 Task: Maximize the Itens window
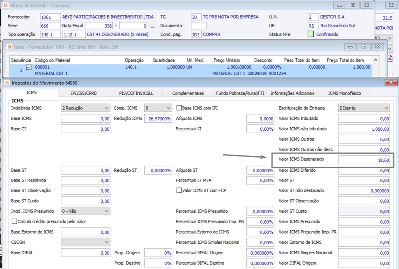pyautogui.click(x=364, y=47)
